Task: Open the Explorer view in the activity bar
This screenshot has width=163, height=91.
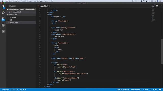Action: click(x=3, y=7)
